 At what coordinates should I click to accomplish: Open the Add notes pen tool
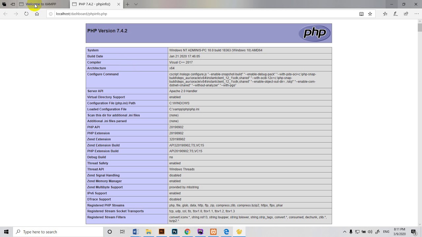coord(395,14)
